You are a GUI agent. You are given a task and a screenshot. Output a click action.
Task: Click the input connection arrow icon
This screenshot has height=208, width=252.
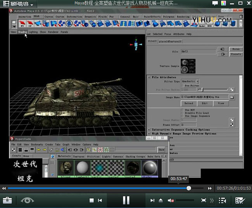(x=223, y=49)
